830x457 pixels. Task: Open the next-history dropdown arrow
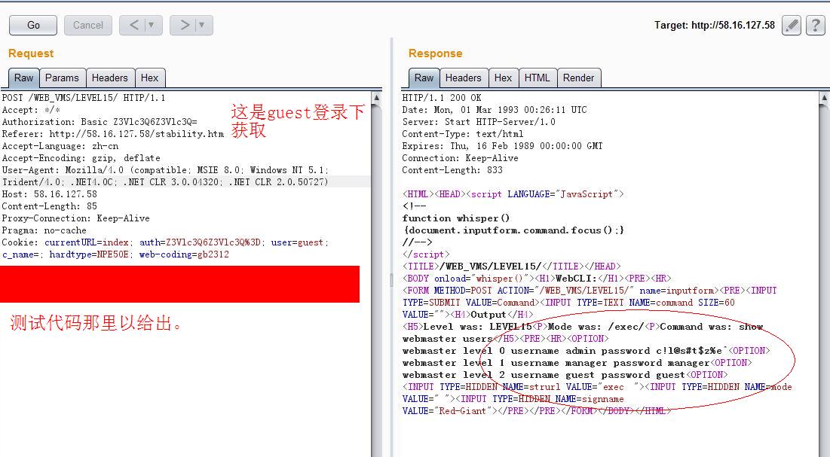203,26
